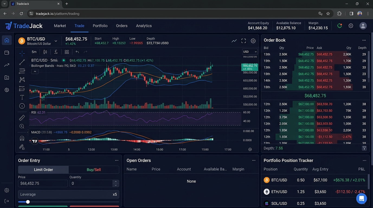The image size is (373, 208).
Task: Open bottom sidebar settings gear
Action: click(7, 190)
